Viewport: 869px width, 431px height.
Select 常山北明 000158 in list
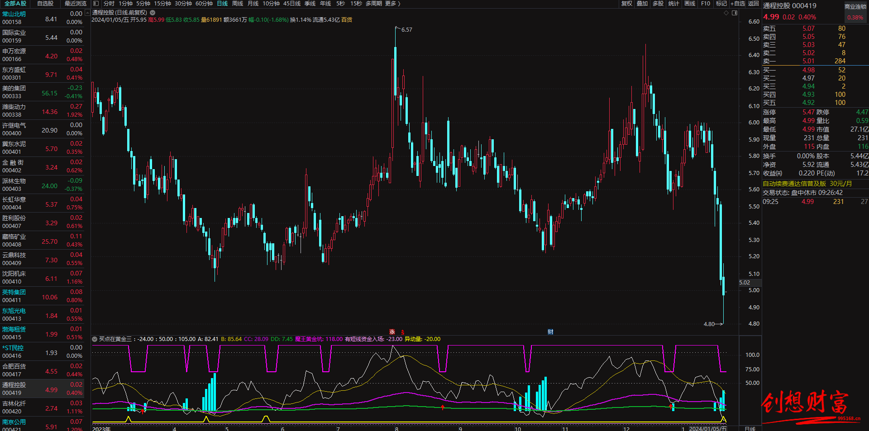[x=42, y=18]
